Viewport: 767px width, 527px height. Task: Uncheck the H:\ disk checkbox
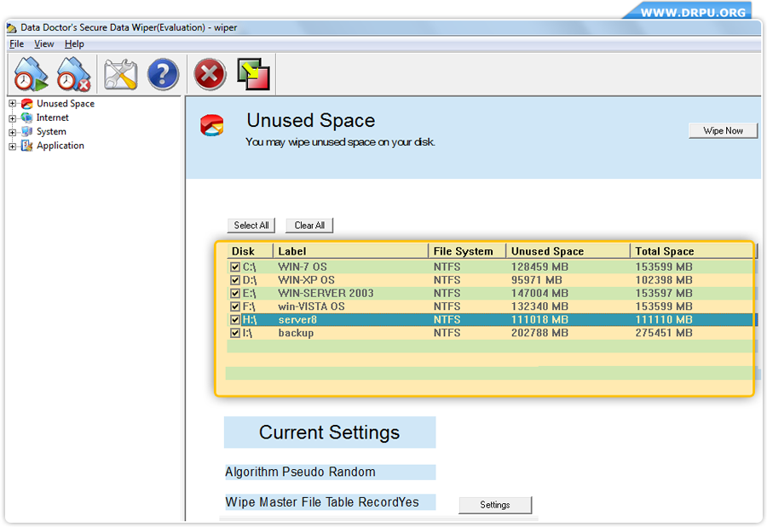(x=235, y=320)
